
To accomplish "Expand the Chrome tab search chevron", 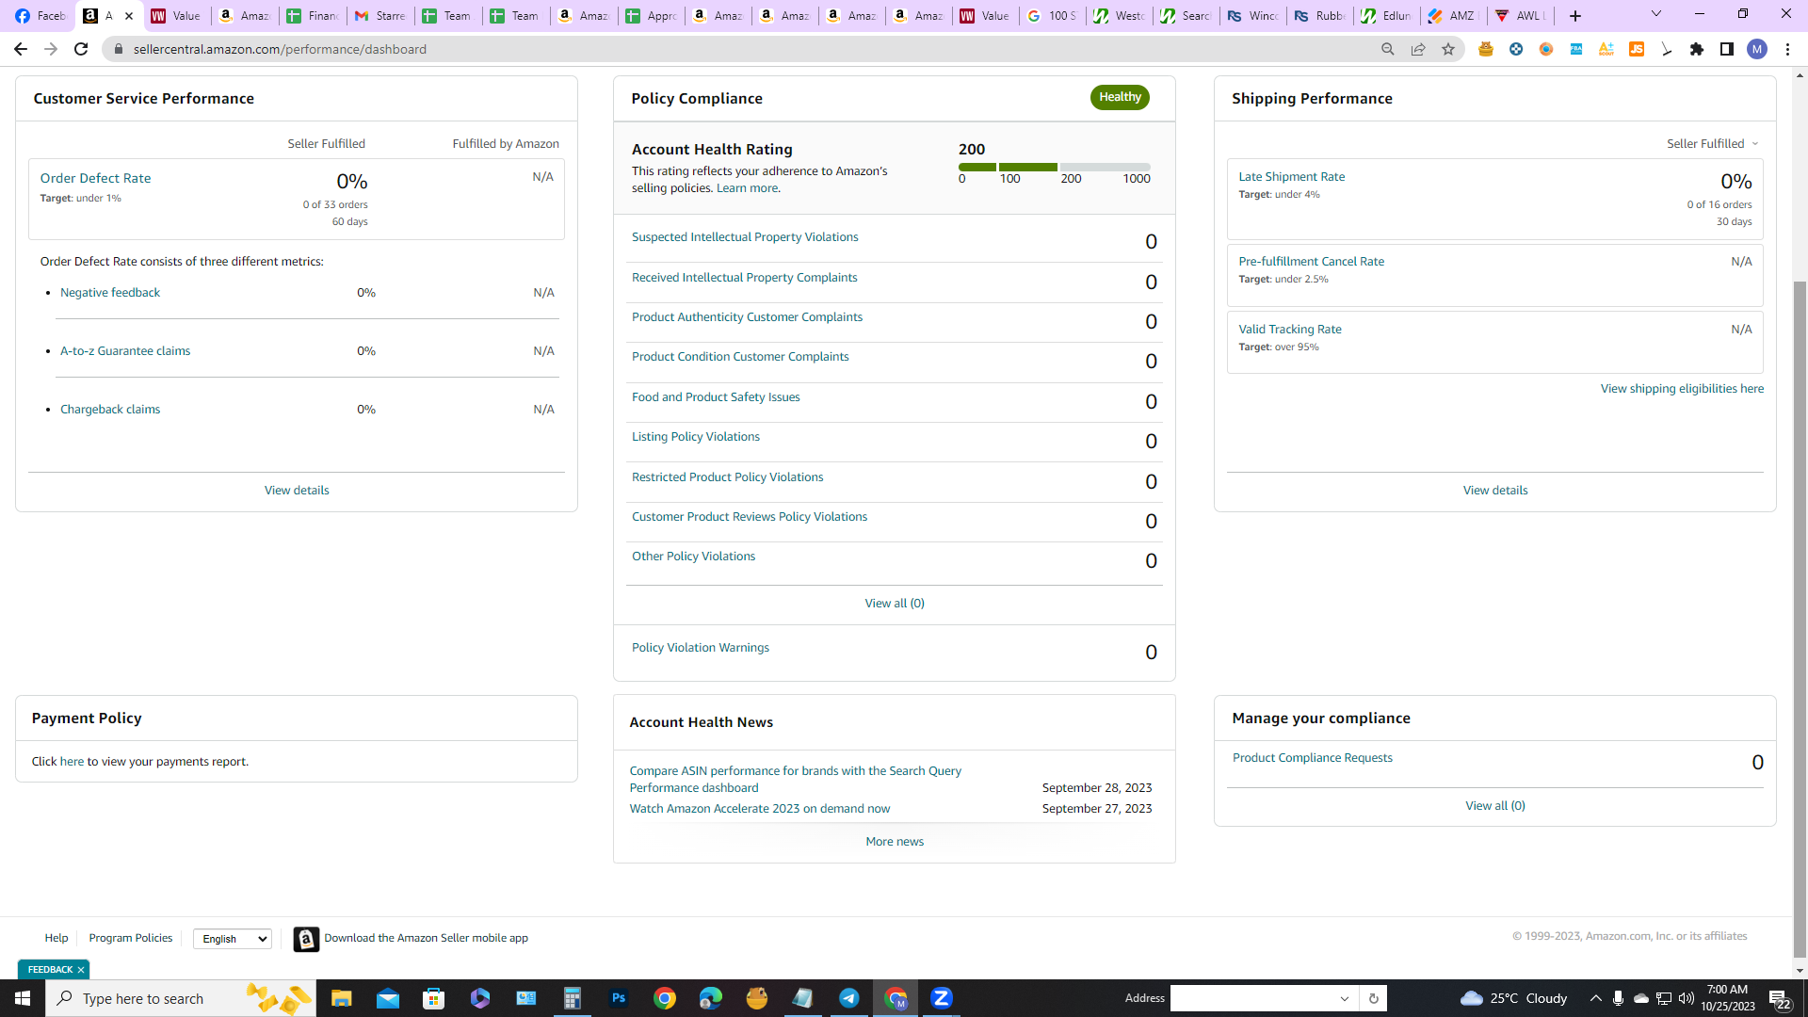I will tap(1656, 14).
